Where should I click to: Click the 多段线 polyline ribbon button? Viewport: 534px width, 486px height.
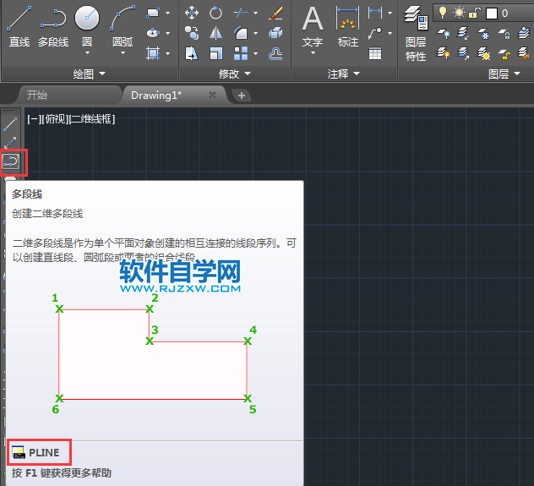(53, 25)
